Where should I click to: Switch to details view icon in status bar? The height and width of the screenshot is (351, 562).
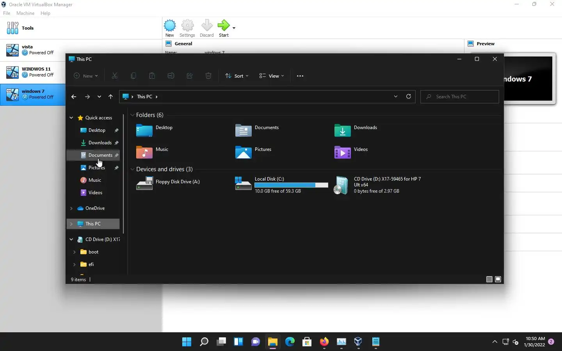(489, 279)
